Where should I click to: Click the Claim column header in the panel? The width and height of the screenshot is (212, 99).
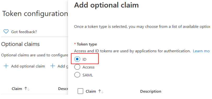click(x=91, y=91)
